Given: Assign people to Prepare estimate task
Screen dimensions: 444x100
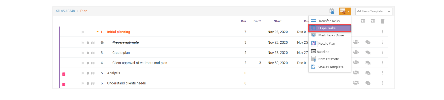Looking at the screenshot, I should pos(356,42).
